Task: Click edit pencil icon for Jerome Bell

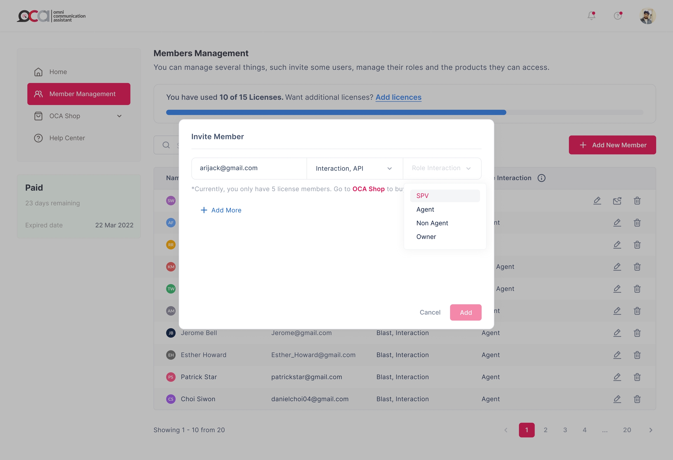Action: 617,333
